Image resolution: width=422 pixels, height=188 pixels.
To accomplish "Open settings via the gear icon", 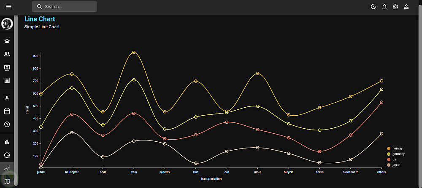I will pos(395,7).
